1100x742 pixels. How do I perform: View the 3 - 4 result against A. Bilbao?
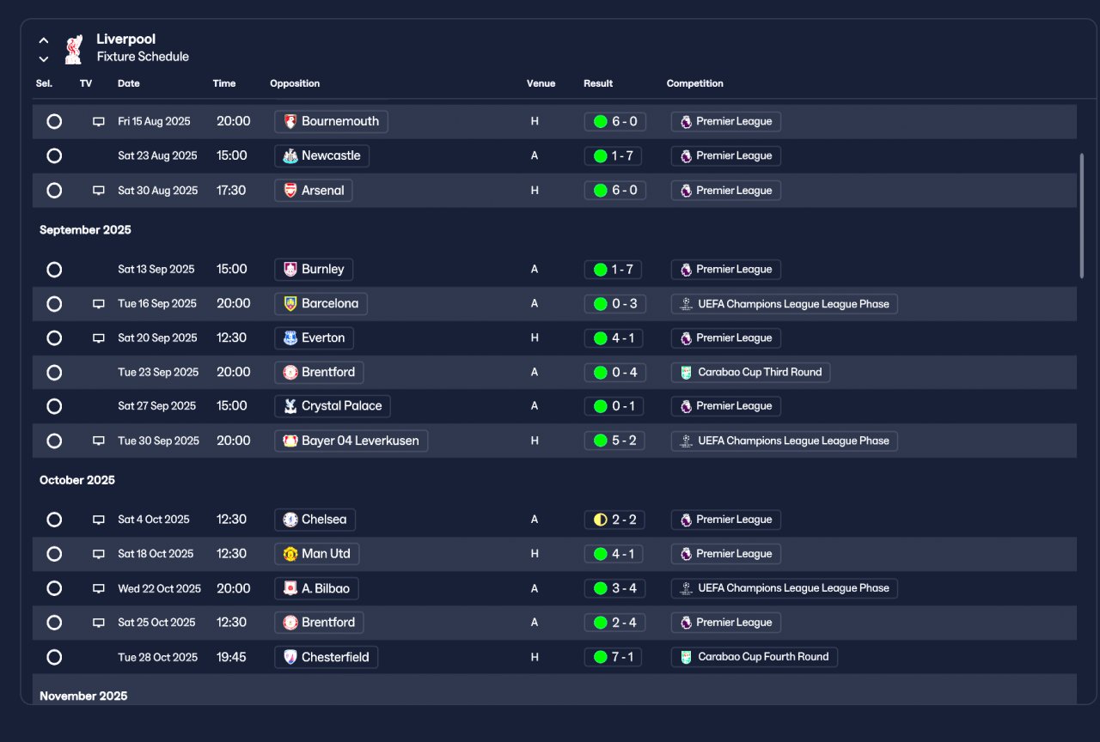click(x=614, y=588)
